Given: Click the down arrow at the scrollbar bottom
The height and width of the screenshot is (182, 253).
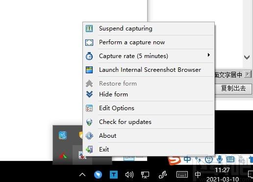Looking at the screenshot, I should (247, 57).
